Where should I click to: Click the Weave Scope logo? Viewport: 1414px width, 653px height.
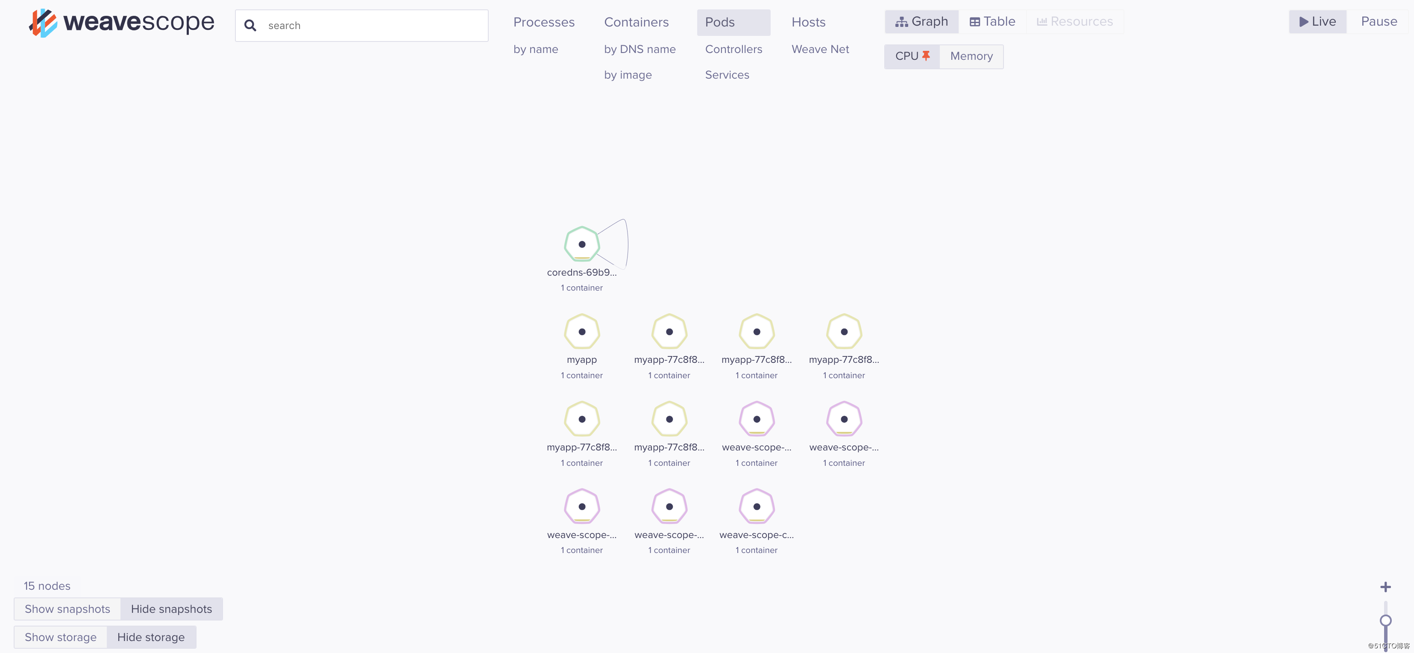(121, 23)
